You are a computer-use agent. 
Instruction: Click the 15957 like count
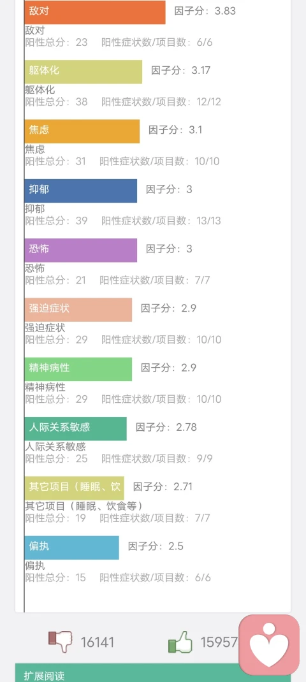coord(219,642)
